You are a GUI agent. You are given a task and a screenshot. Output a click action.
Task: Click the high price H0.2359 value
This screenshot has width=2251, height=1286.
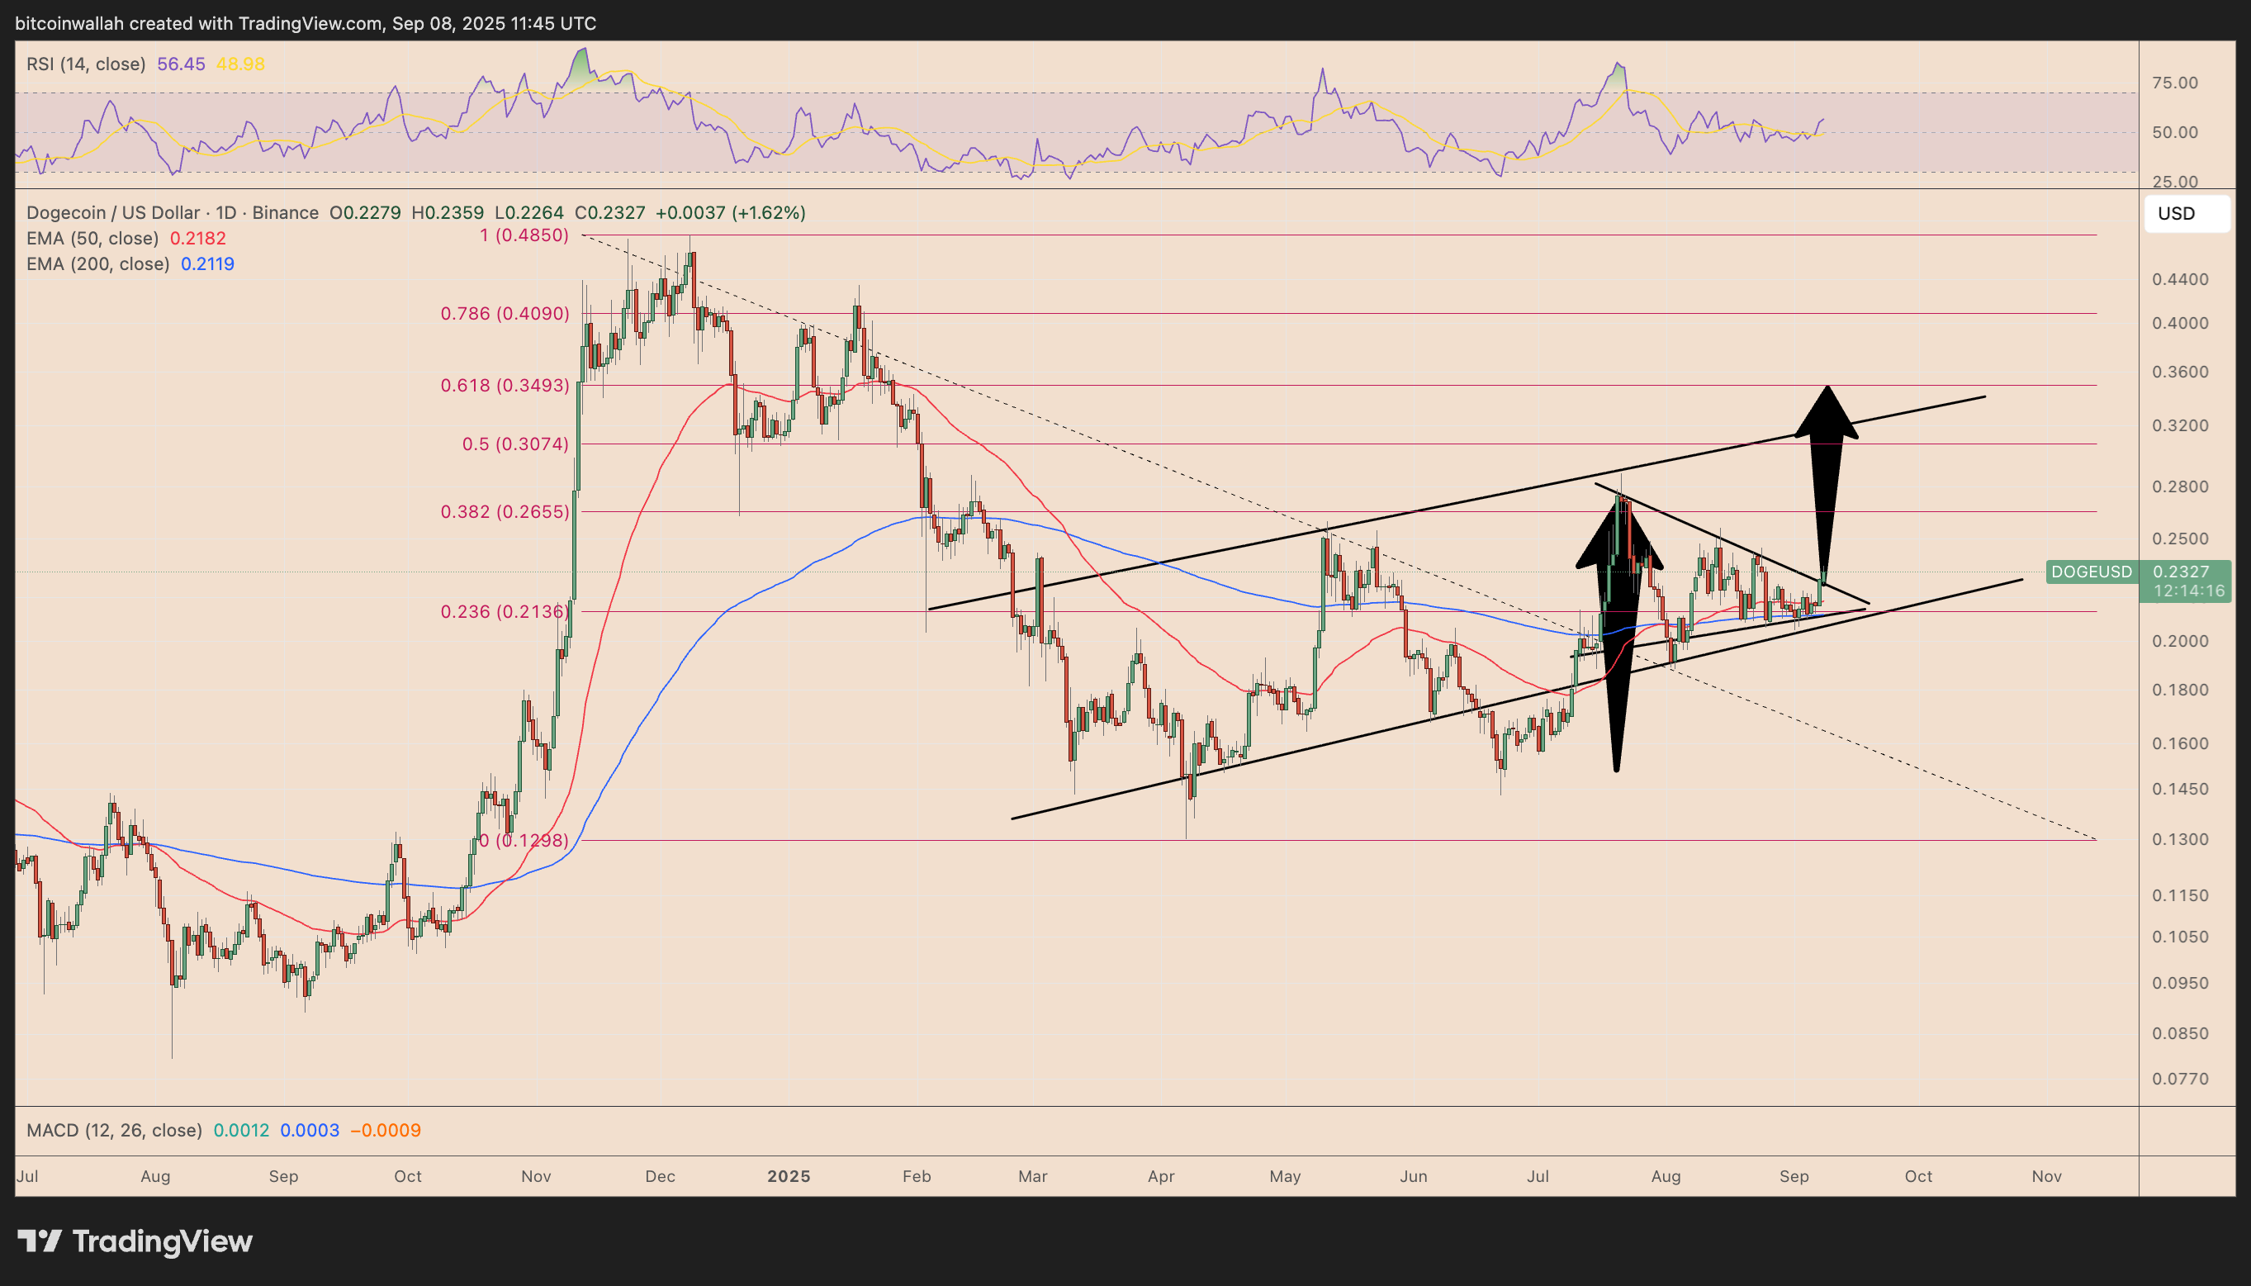point(448,213)
